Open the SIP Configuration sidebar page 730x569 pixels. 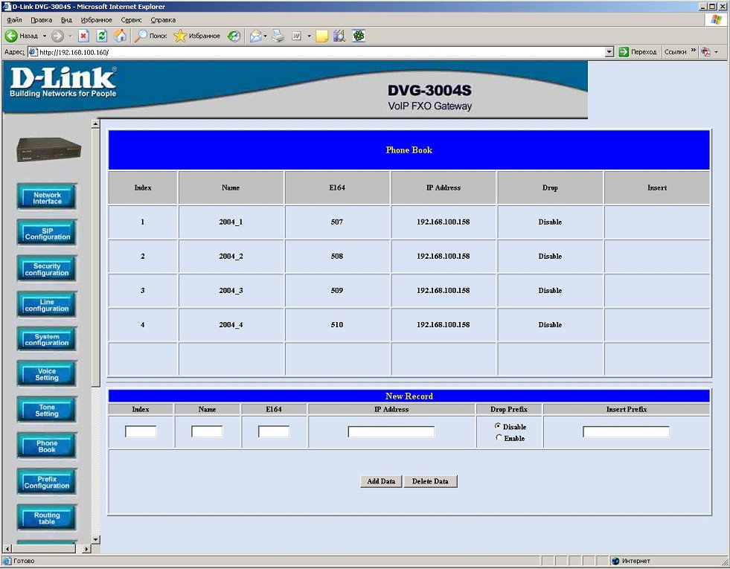tap(47, 234)
